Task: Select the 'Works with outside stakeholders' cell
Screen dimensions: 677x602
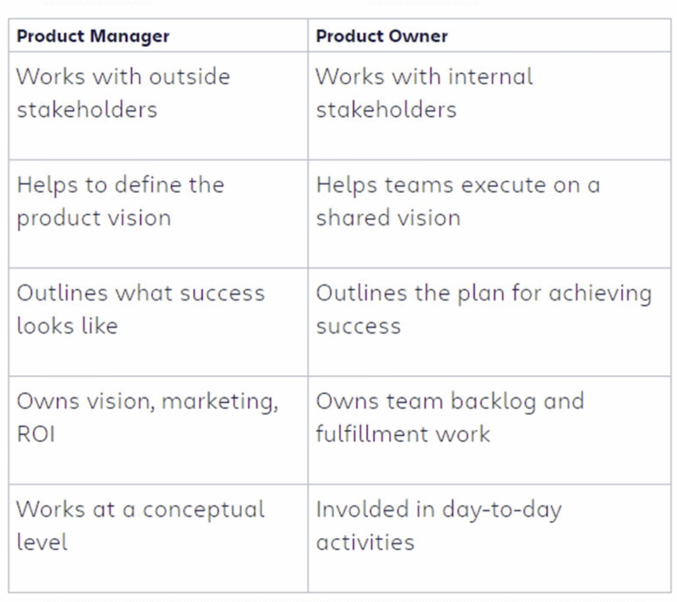Action: tap(158, 106)
